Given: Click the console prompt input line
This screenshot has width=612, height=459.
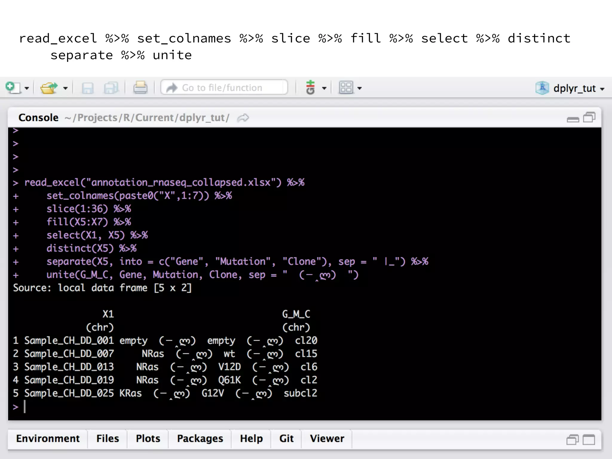Looking at the screenshot, I should (305, 407).
